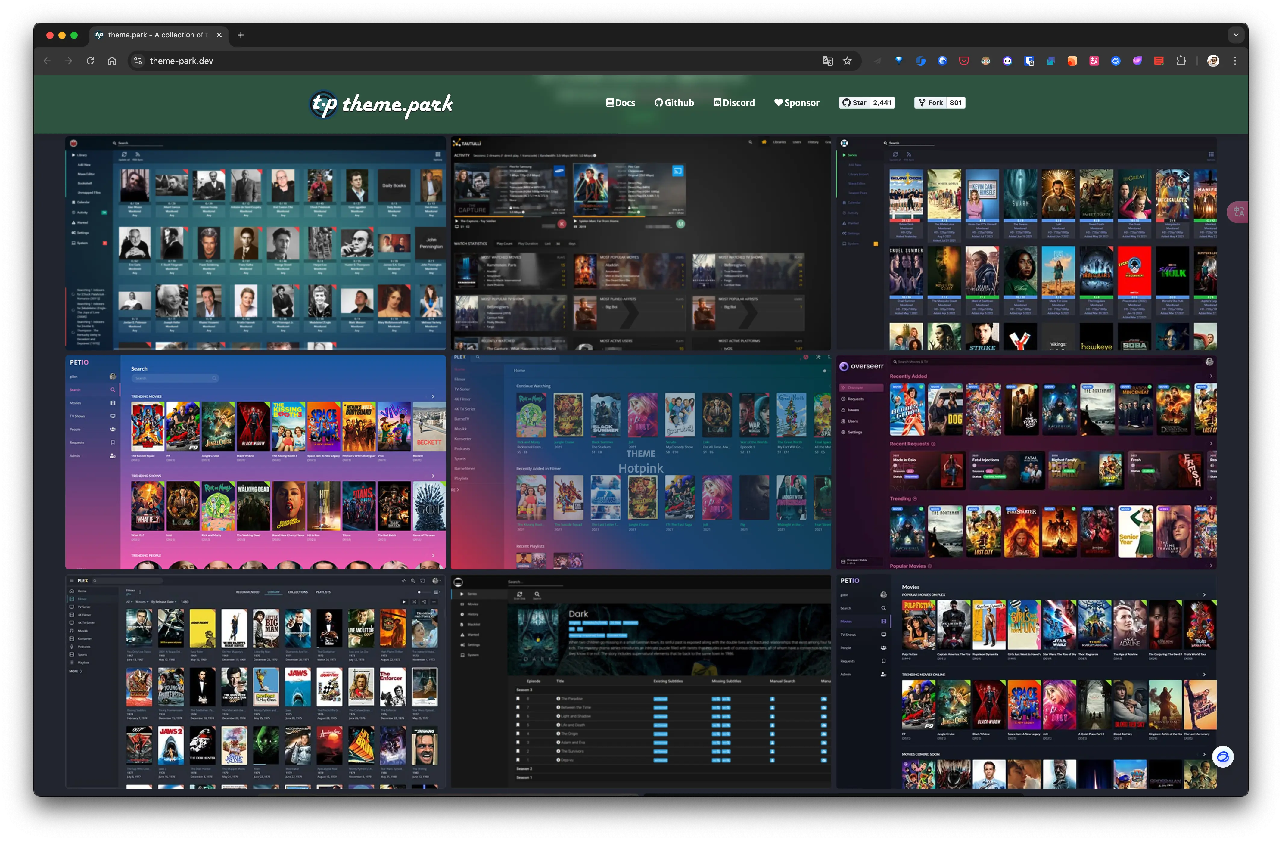The width and height of the screenshot is (1282, 841).
Task: Bookmark this page with the star icon
Action: pos(847,61)
